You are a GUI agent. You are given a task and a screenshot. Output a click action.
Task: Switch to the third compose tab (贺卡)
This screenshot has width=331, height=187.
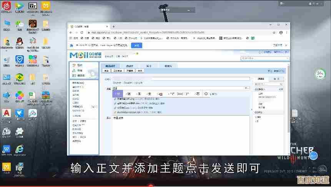click(149, 66)
